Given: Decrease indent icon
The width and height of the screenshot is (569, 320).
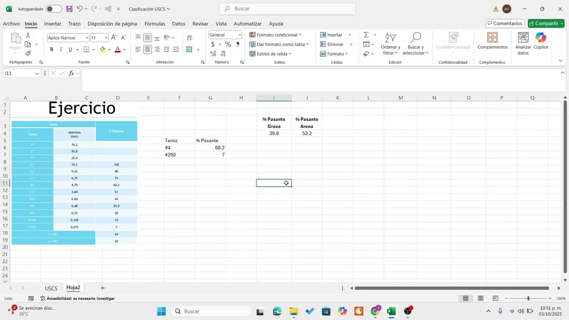Looking at the screenshot, I should pyautogui.click(x=167, y=49).
